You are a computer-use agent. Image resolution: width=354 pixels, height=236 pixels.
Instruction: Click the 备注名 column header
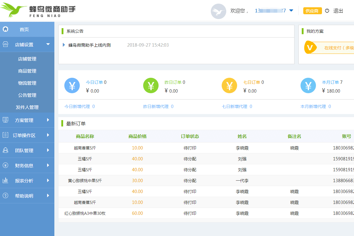coord(294,136)
